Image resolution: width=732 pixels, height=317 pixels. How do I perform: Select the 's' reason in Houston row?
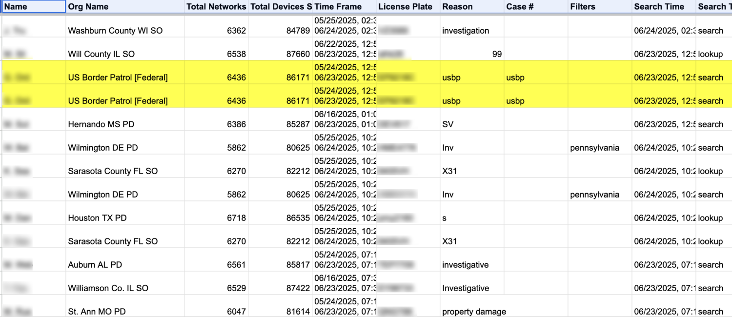pyautogui.click(x=472, y=213)
